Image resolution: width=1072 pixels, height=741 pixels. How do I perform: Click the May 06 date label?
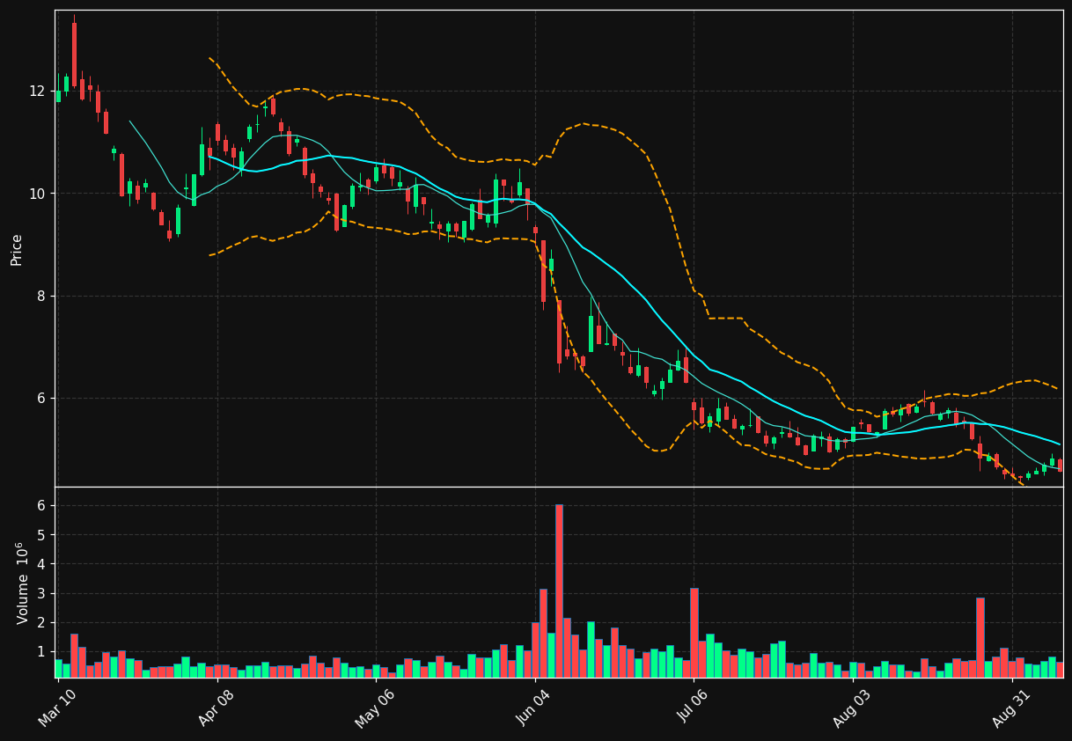coord(375,707)
